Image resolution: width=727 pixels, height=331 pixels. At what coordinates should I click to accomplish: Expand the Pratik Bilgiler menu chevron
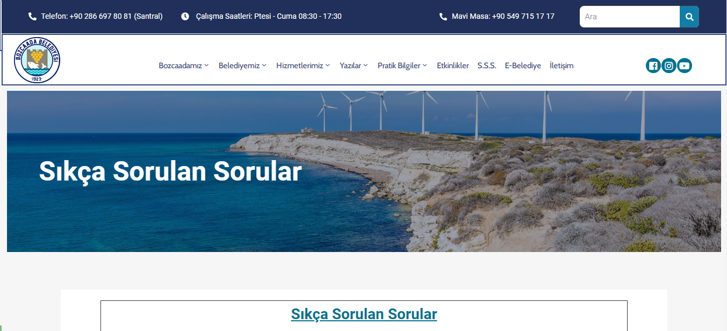(x=424, y=66)
